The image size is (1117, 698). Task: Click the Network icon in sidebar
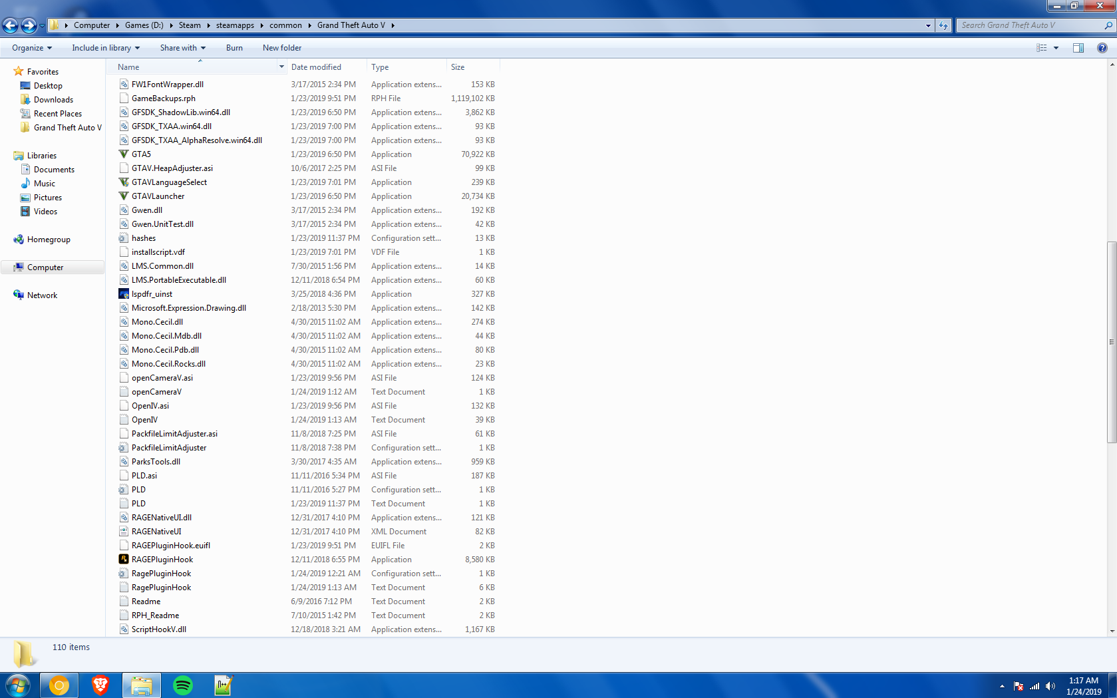(19, 295)
